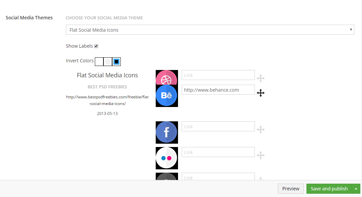
Task: Click the 'Invert Colors' label
Action: coord(80,61)
